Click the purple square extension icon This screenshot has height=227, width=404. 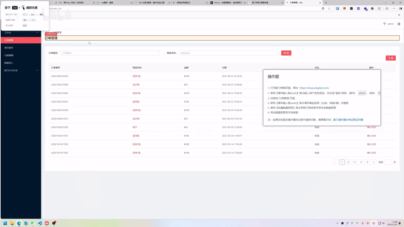(x=358, y=9)
